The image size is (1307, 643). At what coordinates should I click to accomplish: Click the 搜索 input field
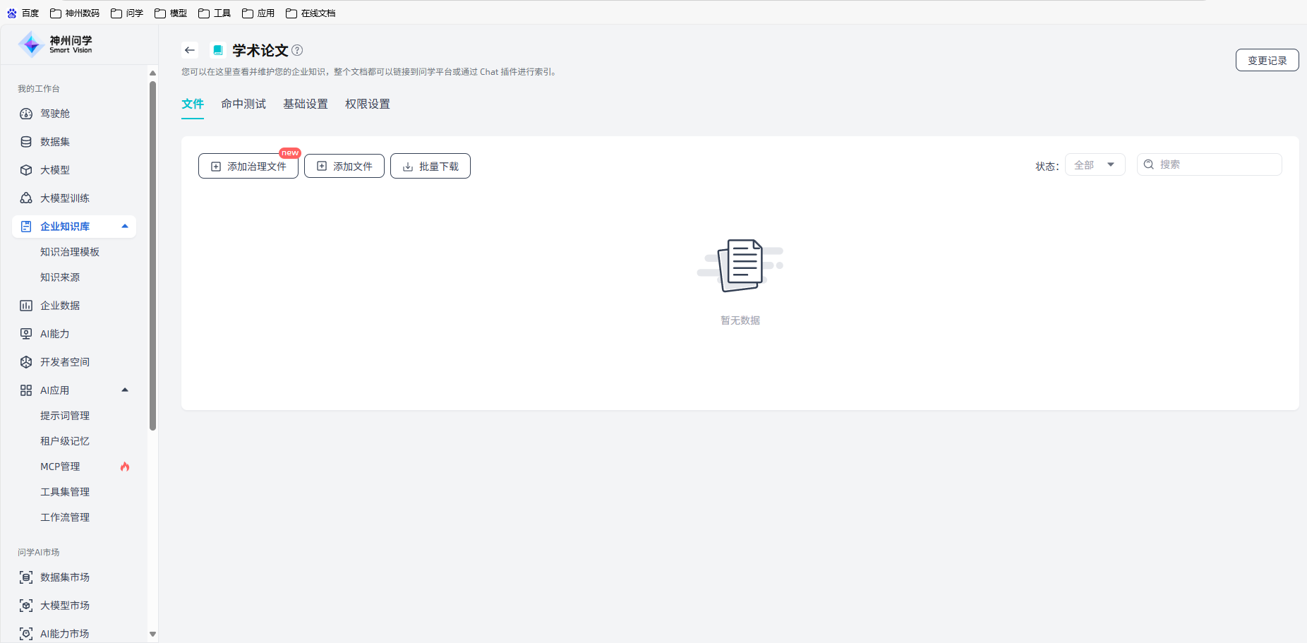[x=1210, y=164]
